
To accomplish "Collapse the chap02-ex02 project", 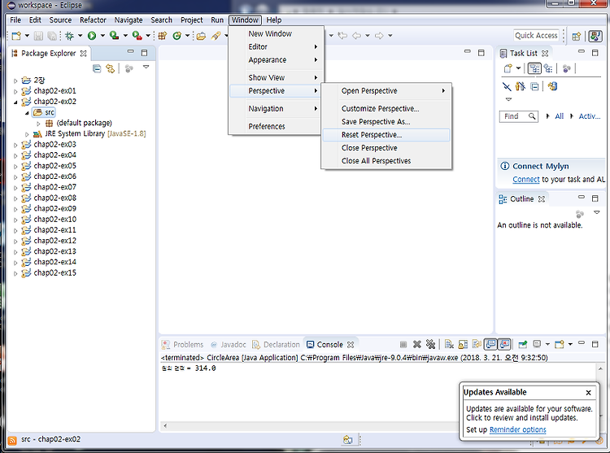I will (15, 102).
